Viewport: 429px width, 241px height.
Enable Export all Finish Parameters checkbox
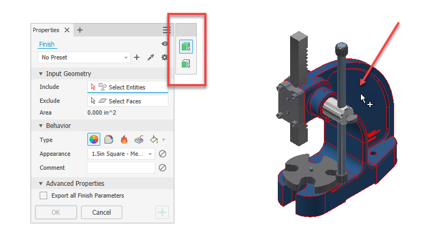click(43, 195)
